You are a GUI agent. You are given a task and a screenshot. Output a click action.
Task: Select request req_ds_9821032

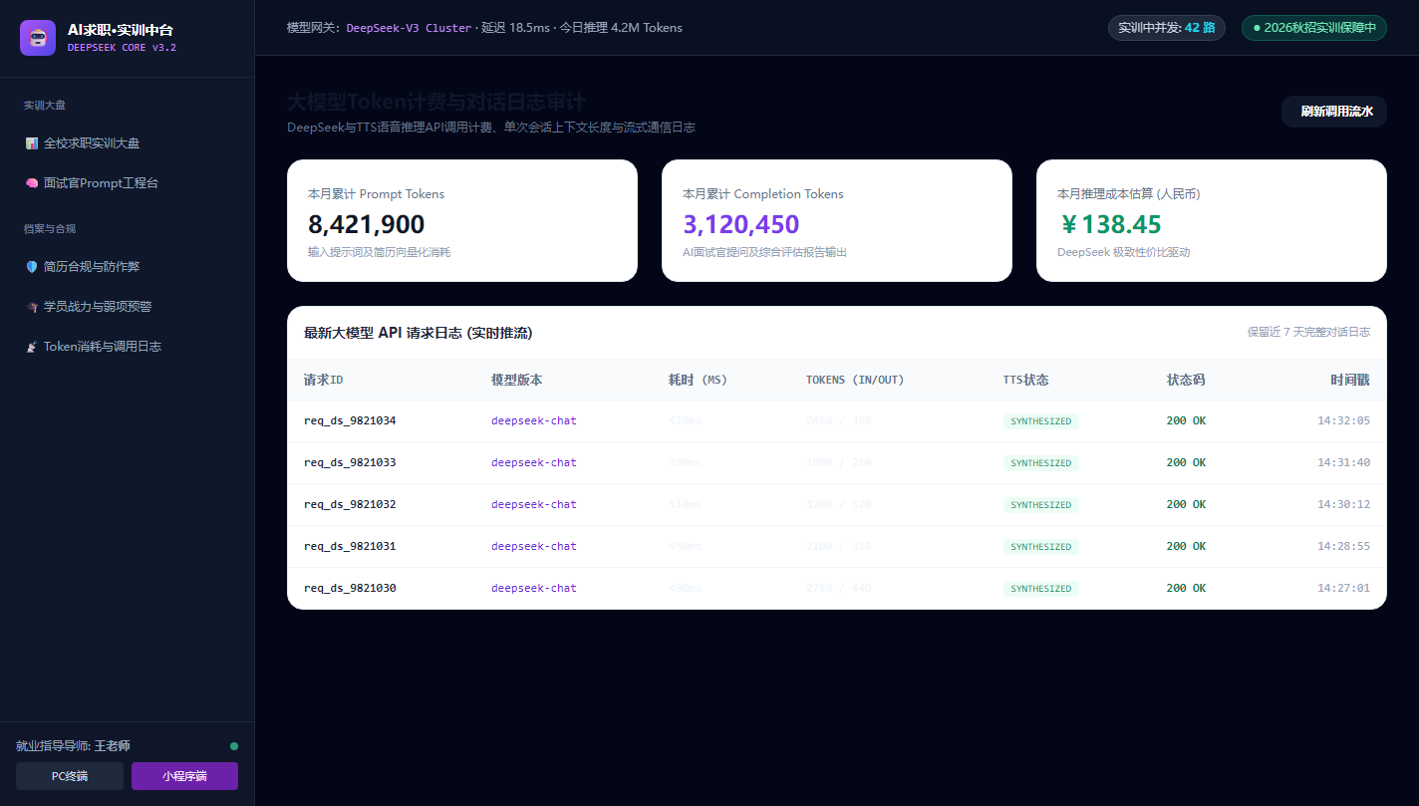[x=350, y=504]
